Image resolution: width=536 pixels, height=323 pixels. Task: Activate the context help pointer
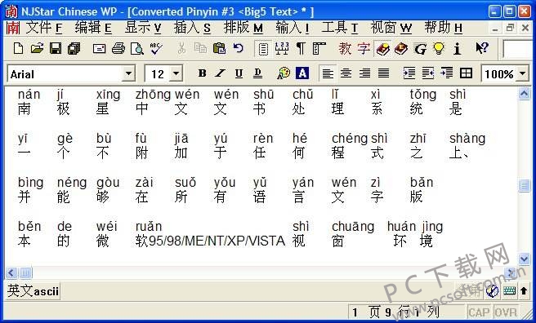coord(482,48)
